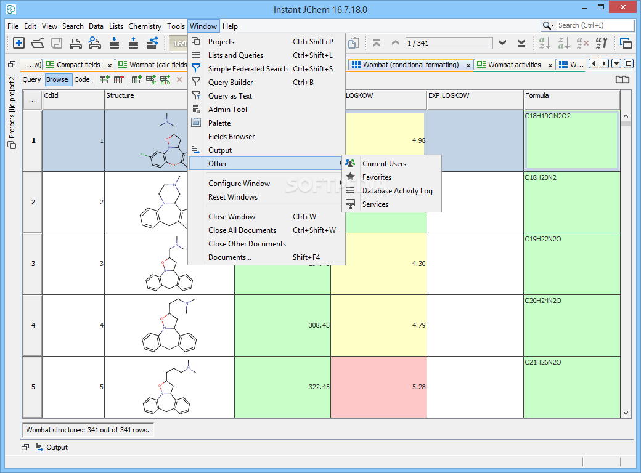Select Fields Browser menu item
This screenshot has width=641, height=473.
click(266, 137)
